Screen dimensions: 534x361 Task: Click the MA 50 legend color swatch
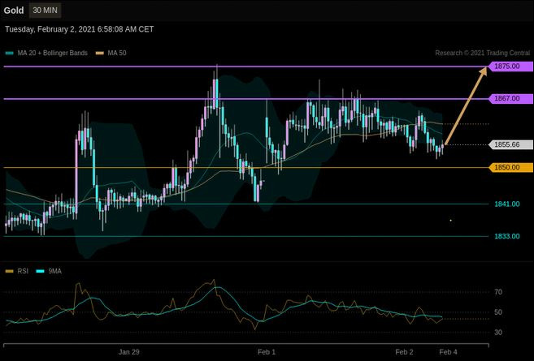point(100,53)
